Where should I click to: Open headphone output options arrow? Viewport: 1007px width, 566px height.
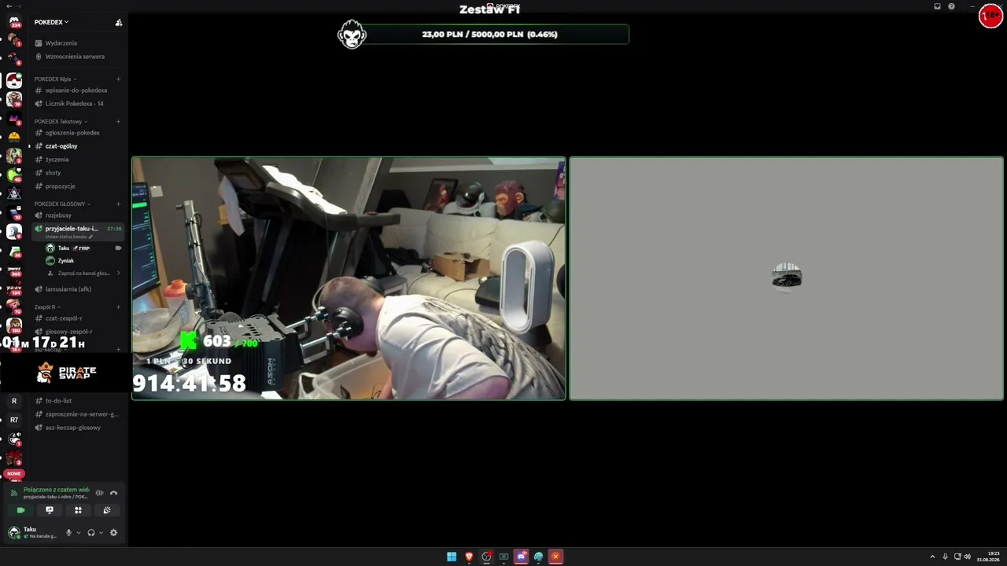pyautogui.click(x=101, y=533)
